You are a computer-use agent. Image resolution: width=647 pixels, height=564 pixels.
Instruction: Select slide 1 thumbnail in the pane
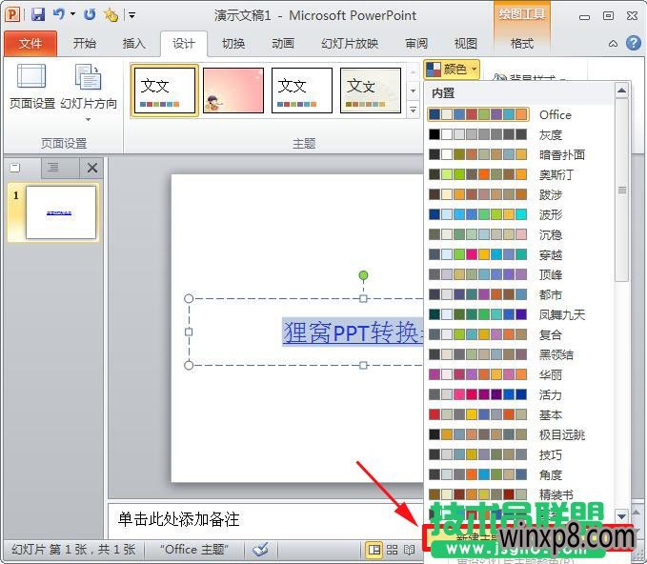coord(60,212)
